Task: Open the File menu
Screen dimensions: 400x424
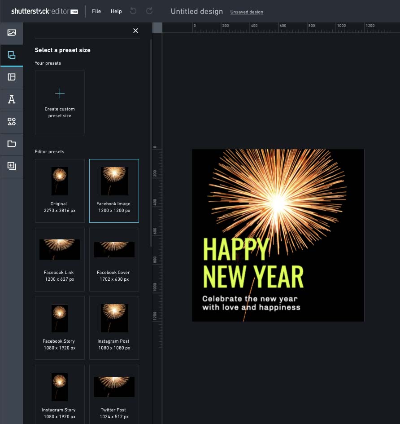Action: click(x=96, y=11)
